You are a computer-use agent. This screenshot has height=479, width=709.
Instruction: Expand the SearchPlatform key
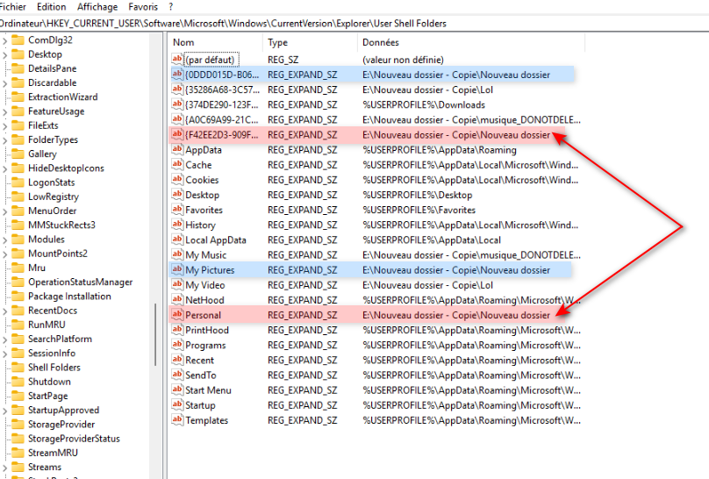[4, 340]
